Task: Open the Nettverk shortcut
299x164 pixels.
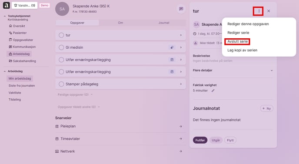Action: click(120, 151)
